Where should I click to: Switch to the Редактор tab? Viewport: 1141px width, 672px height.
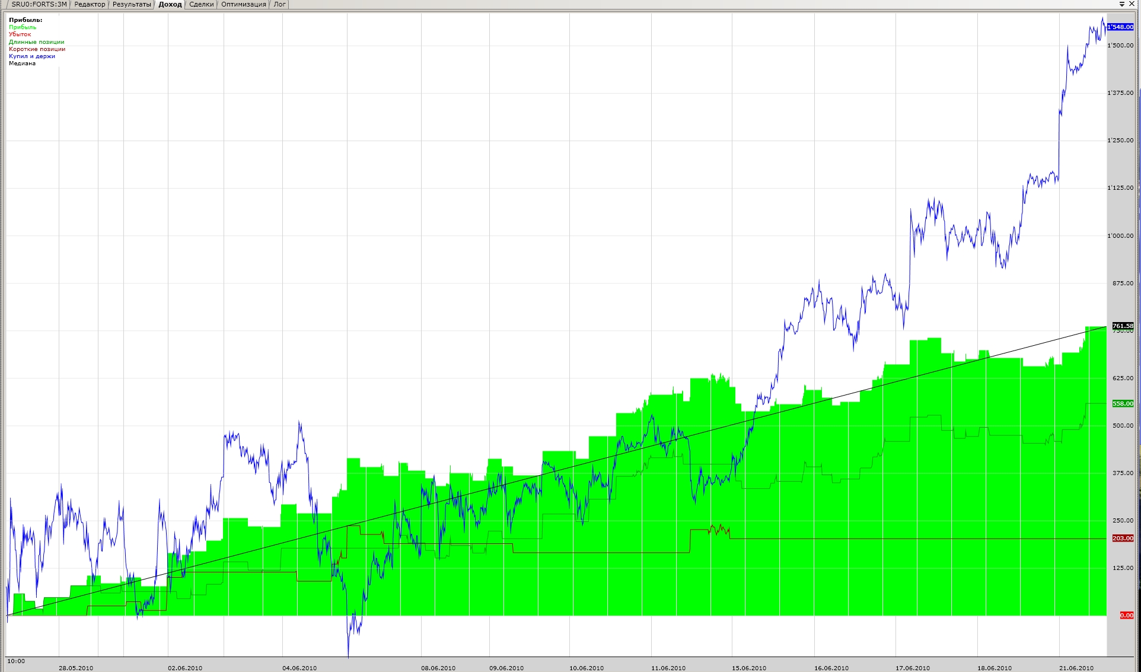(90, 4)
